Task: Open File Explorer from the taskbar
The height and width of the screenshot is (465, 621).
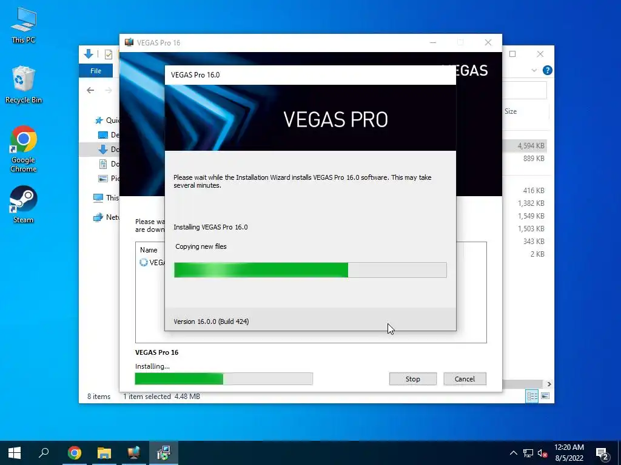Action: click(104, 453)
